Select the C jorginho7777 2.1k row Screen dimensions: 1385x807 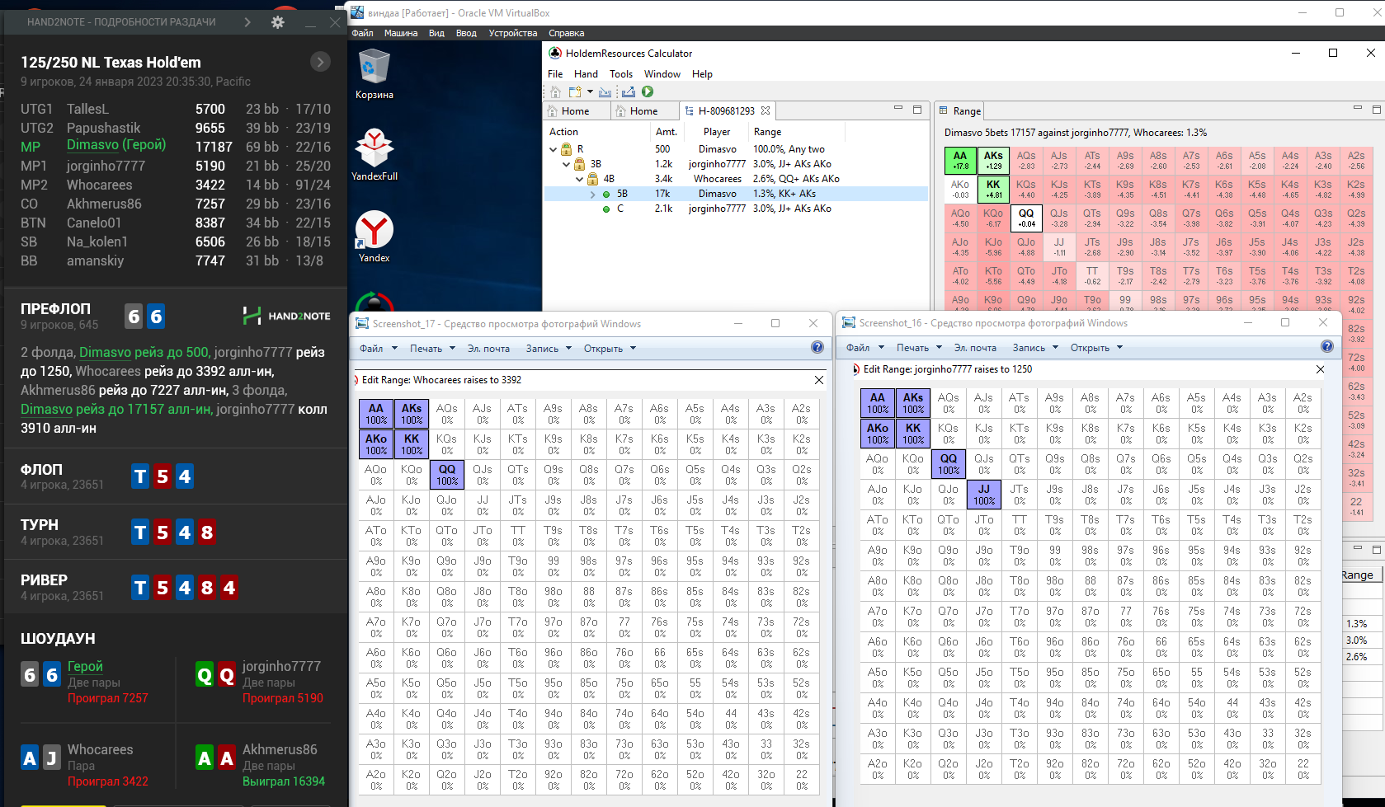point(736,209)
